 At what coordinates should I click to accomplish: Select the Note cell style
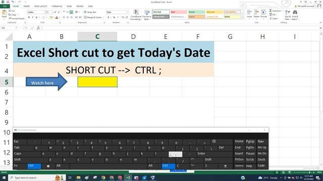tap(232, 17)
